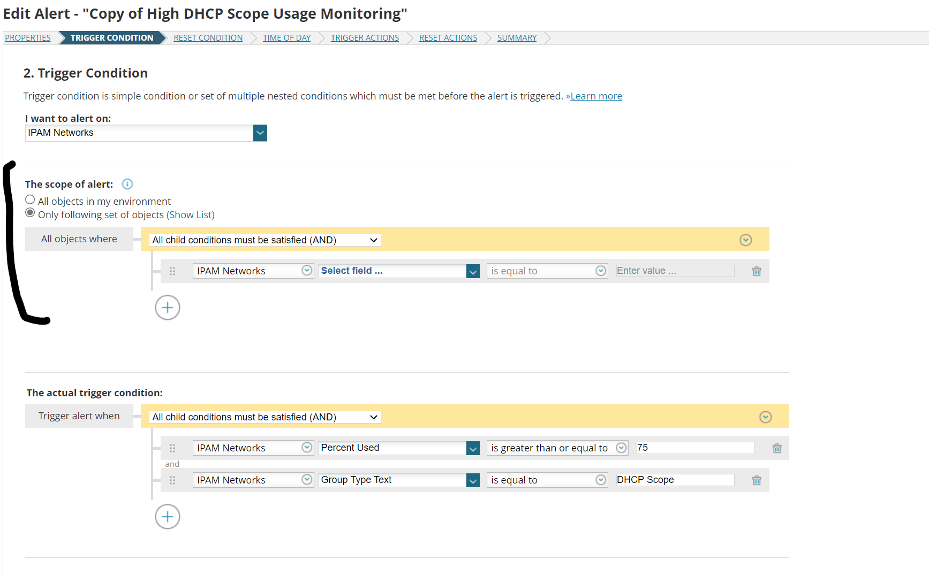
Task: Select Only following set of objects option
Action: 31,213
